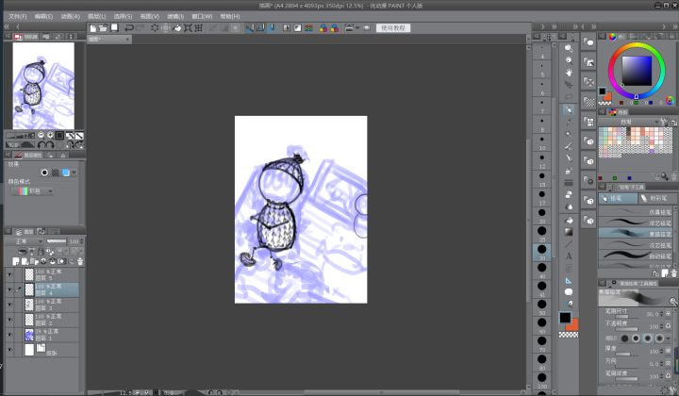Select the hand move-canvas tool
This screenshot has height=396, width=679.
(x=569, y=73)
